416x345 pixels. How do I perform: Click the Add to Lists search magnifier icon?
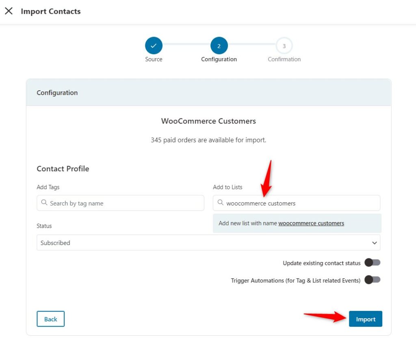click(x=220, y=203)
